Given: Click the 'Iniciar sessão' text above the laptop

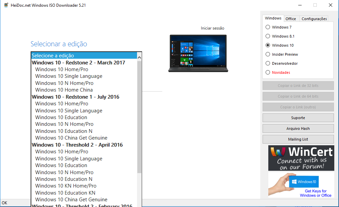Looking at the screenshot, I should 212,28.
